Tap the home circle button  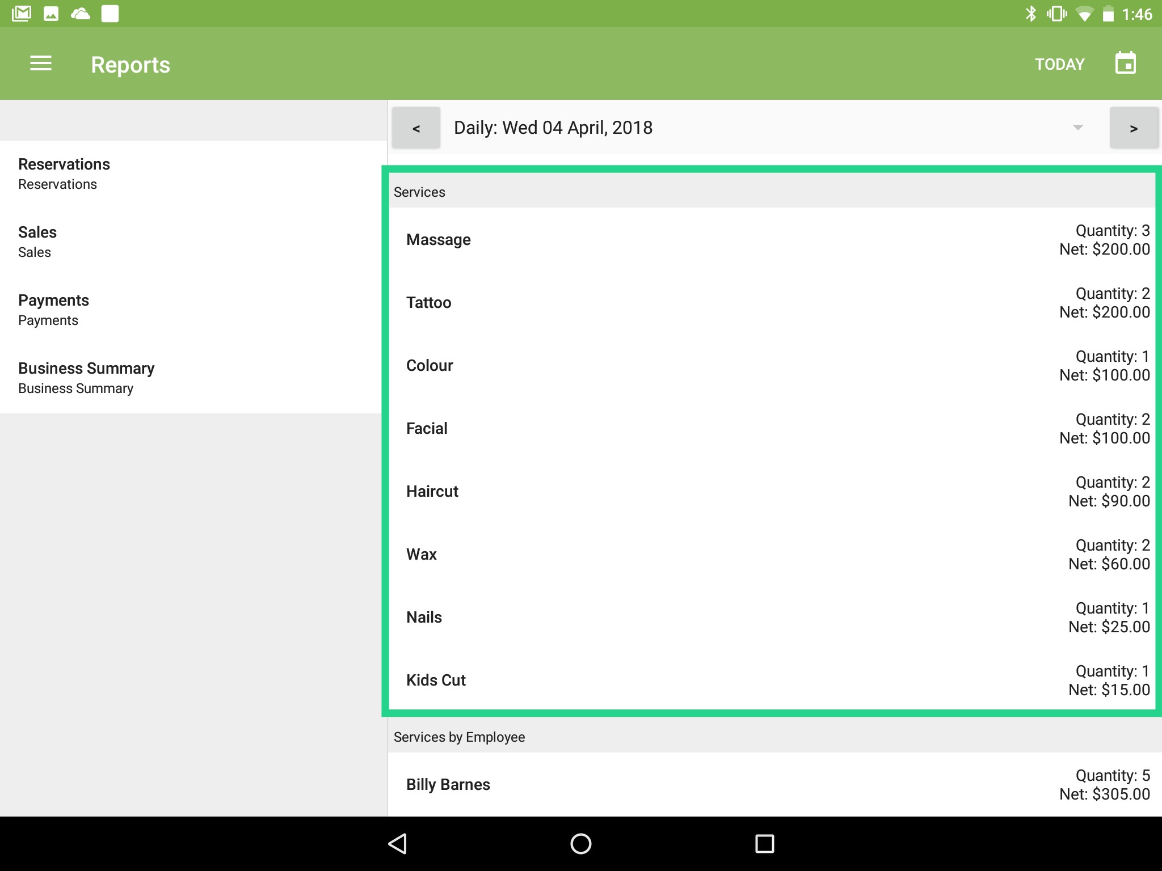tap(580, 843)
